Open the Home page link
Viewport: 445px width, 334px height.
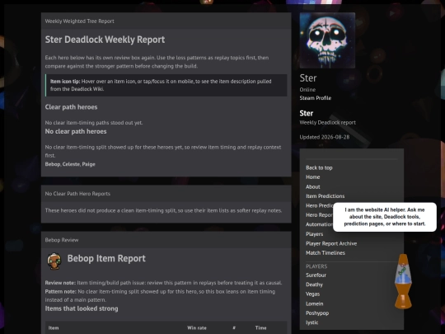313,177
